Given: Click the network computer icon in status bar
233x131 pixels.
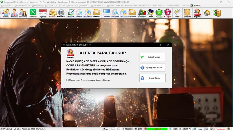Looking at the screenshot, I should [211, 129].
